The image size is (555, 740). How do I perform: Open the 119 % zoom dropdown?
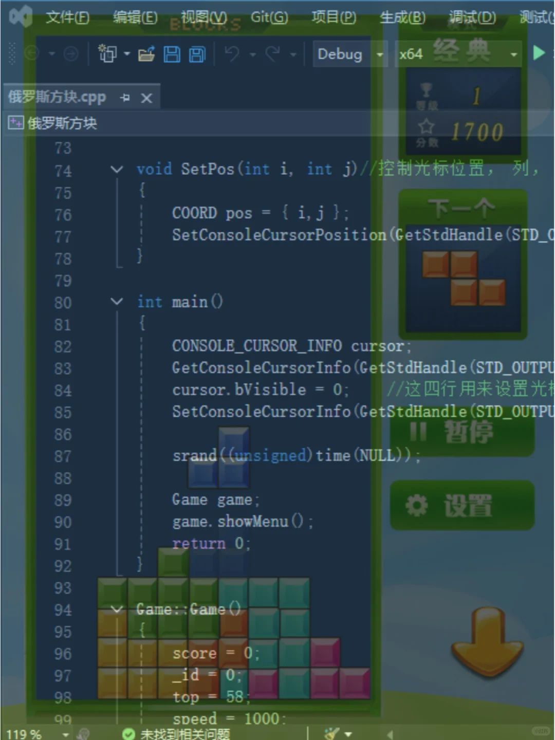point(38,734)
